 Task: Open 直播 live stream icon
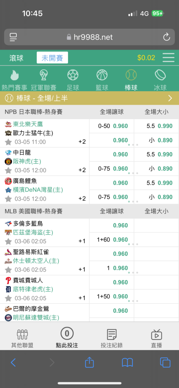(156, 334)
